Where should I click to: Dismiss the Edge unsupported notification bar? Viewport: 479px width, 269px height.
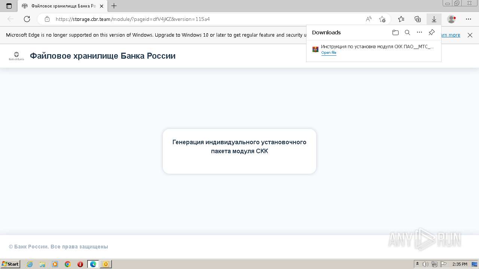click(470, 35)
